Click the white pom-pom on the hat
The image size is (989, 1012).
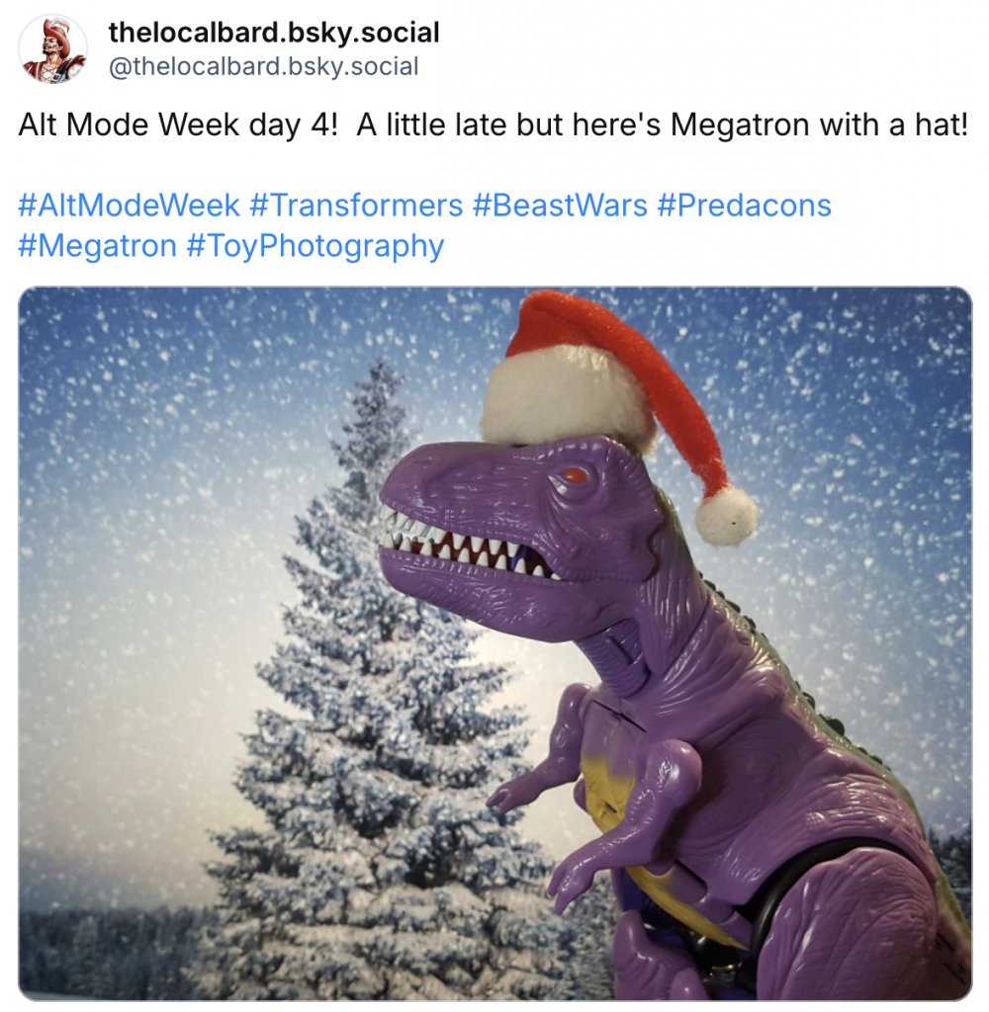(x=726, y=516)
